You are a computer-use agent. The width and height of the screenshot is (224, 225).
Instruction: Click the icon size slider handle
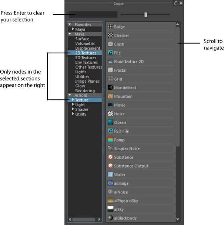[x=146, y=15]
